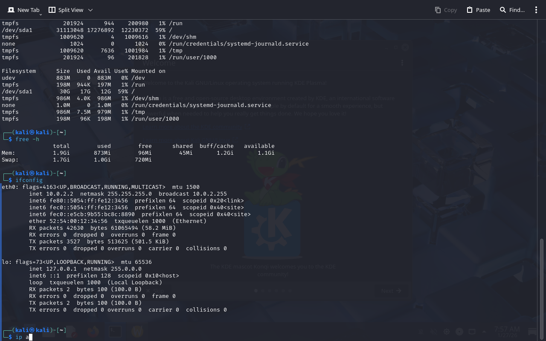
Task: Click the 'ifconfig' command text
Action: click(29, 180)
